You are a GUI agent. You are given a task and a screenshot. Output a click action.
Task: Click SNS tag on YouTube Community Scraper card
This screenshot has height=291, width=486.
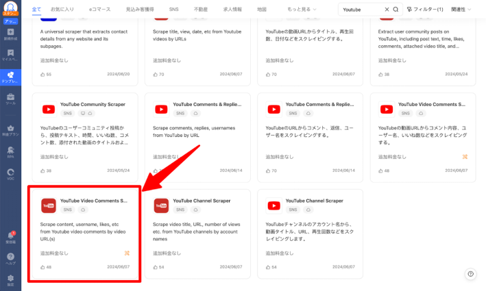(68, 113)
